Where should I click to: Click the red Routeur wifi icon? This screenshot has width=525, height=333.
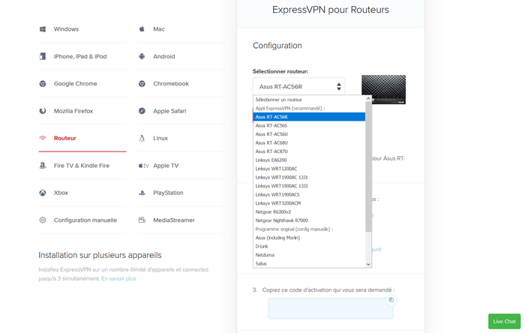[x=43, y=138]
